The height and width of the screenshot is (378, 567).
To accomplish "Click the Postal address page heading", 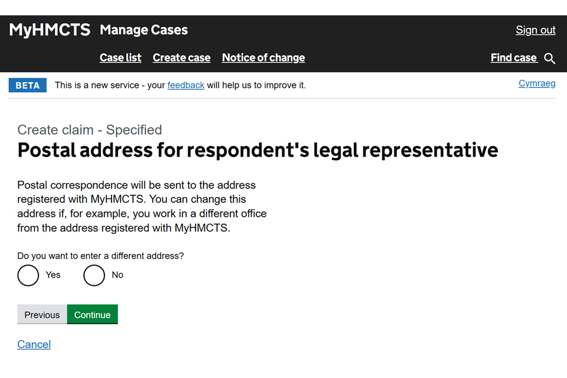I will click(x=258, y=150).
